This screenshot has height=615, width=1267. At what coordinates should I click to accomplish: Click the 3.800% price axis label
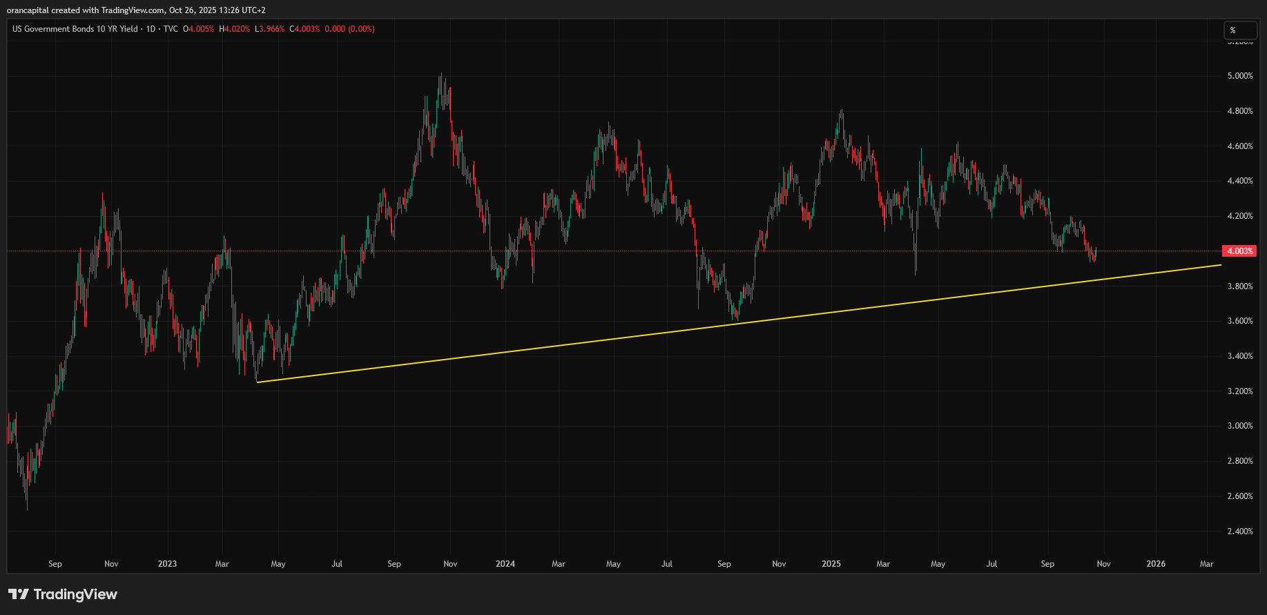(x=1240, y=286)
